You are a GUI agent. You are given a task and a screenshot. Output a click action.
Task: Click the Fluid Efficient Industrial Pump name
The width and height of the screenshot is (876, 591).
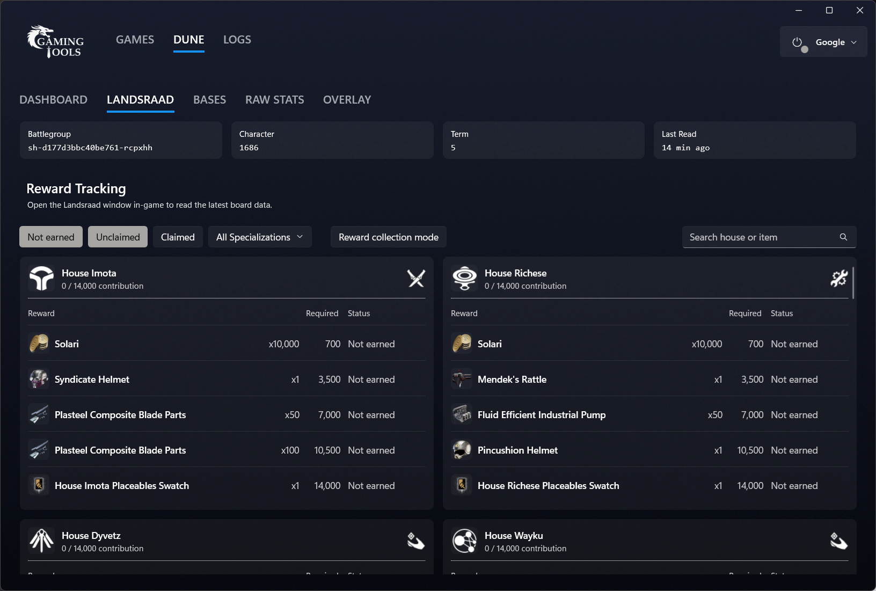[x=542, y=415]
